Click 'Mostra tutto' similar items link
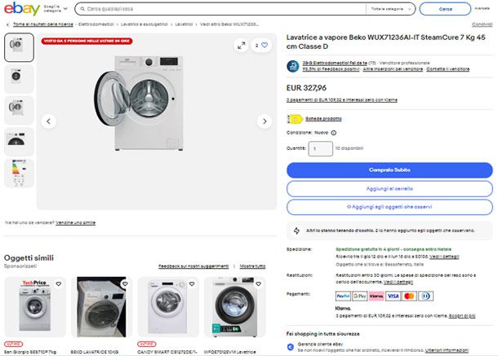Screen dimensions: 498x356 (252, 266)
